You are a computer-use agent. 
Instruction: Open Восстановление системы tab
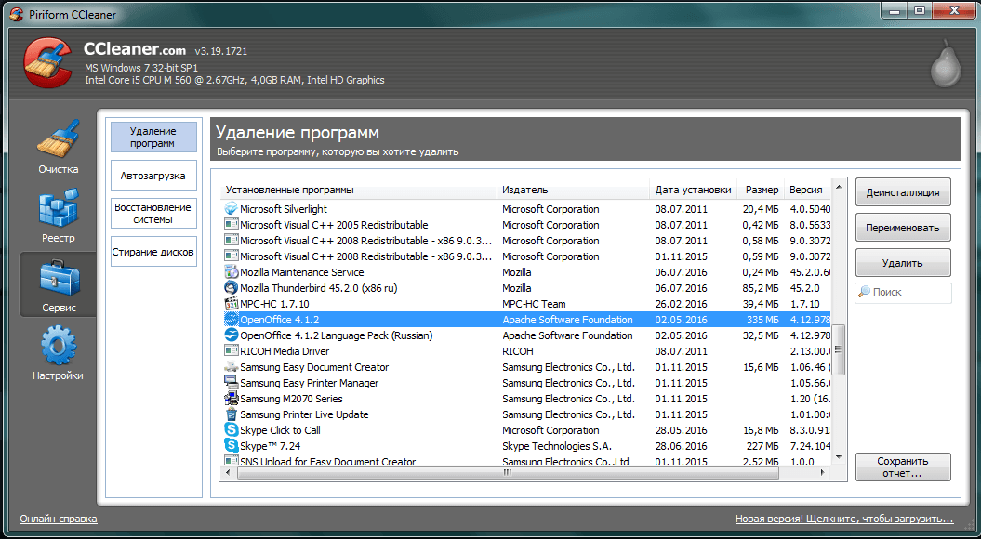[x=153, y=214]
